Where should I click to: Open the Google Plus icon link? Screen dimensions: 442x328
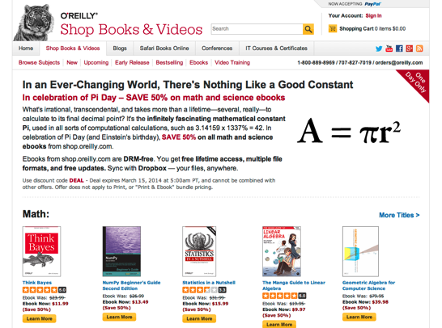(x=410, y=48)
